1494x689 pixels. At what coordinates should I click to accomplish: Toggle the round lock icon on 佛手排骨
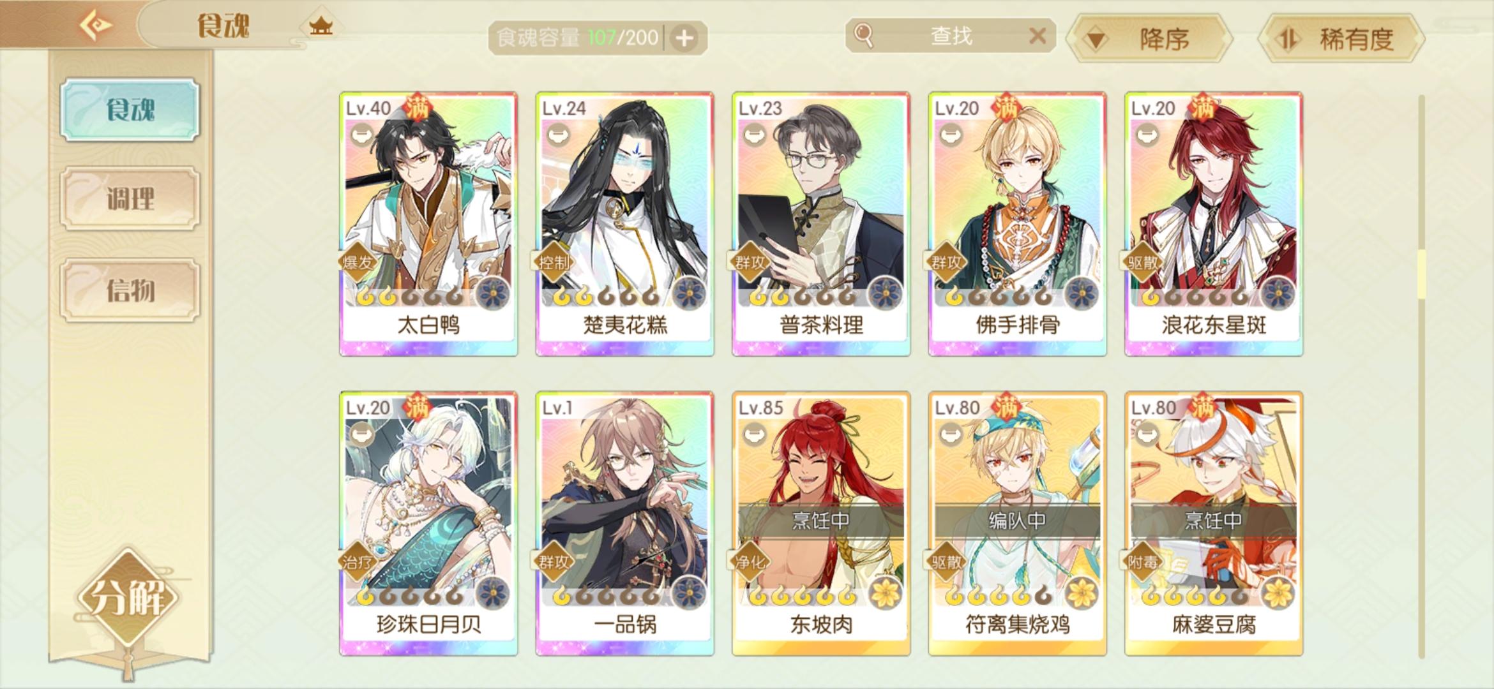tap(951, 135)
